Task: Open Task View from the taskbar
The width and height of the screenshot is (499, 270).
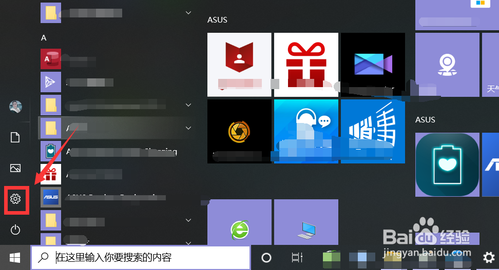Action: pyautogui.click(x=297, y=258)
